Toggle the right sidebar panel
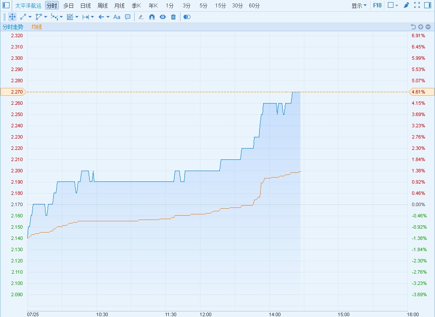435x317 pixels. (428, 6)
